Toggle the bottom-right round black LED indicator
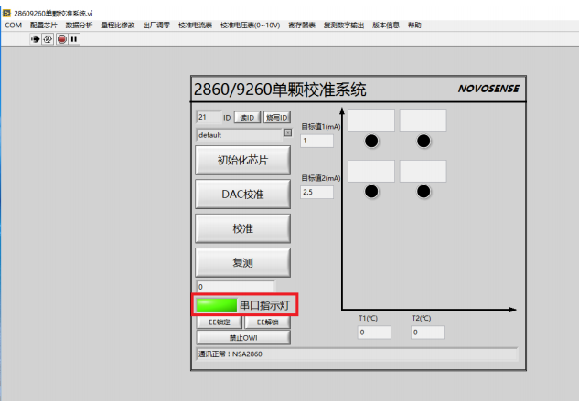This screenshot has height=401, width=579. (424, 191)
